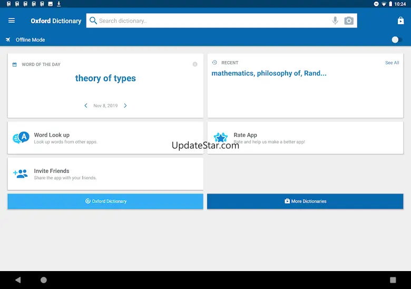Tap the image notification icon in status bar
The image size is (411, 289).
51,4
